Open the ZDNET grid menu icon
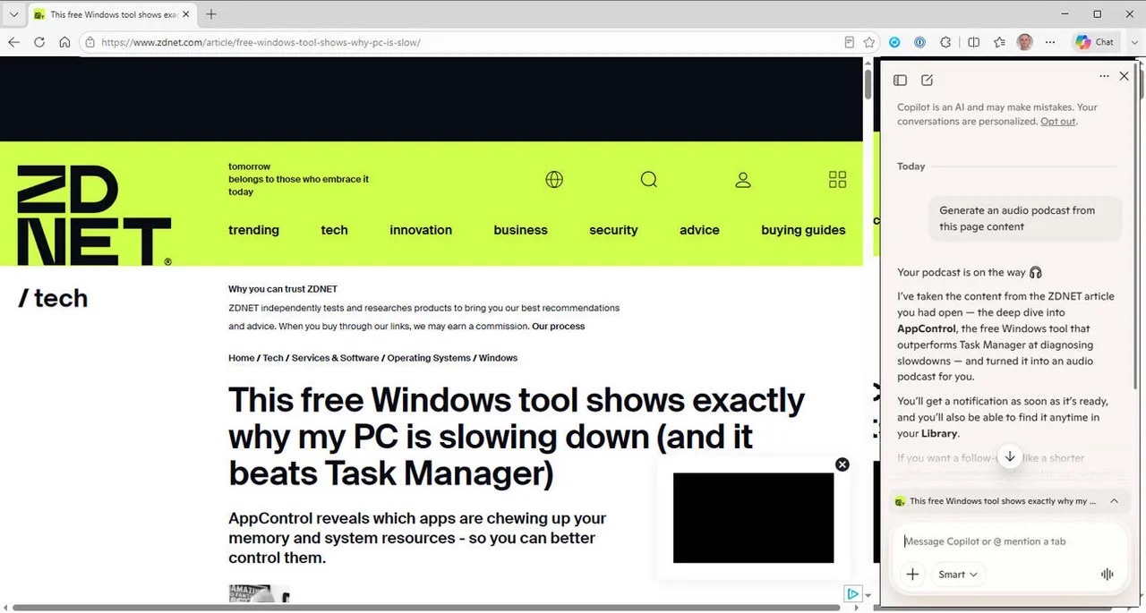Screen dimensions: 1146x613 click(837, 180)
